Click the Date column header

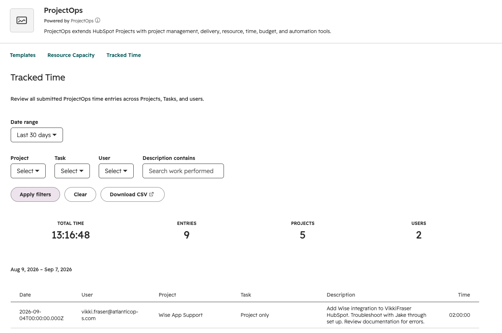click(x=25, y=295)
